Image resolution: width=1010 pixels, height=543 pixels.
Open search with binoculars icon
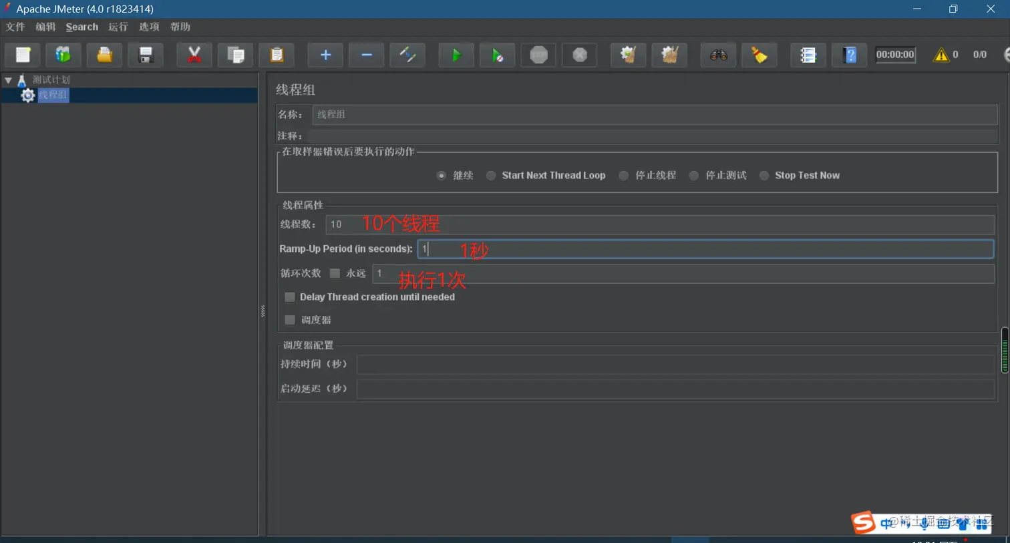pos(718,55)
